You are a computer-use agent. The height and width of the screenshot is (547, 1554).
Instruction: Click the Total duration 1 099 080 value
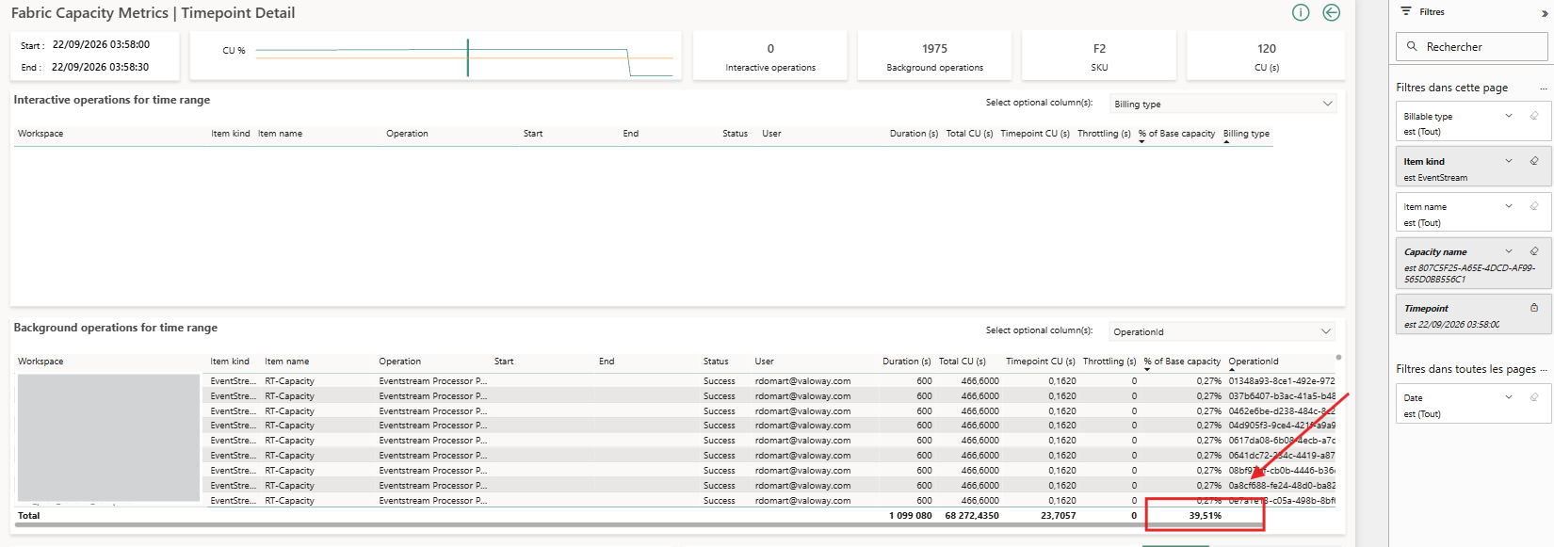(x=910, y=516)
